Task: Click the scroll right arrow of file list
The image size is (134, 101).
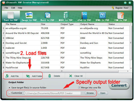Action: [128, 71]
